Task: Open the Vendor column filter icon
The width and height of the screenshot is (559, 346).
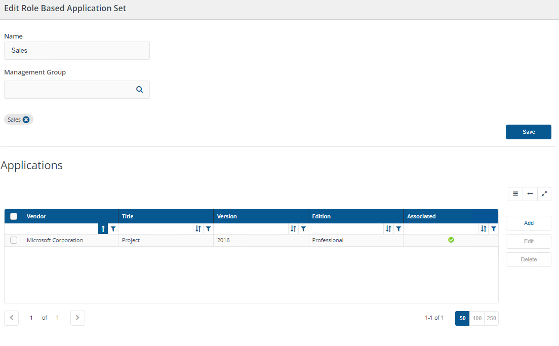Action: point(113,229)
